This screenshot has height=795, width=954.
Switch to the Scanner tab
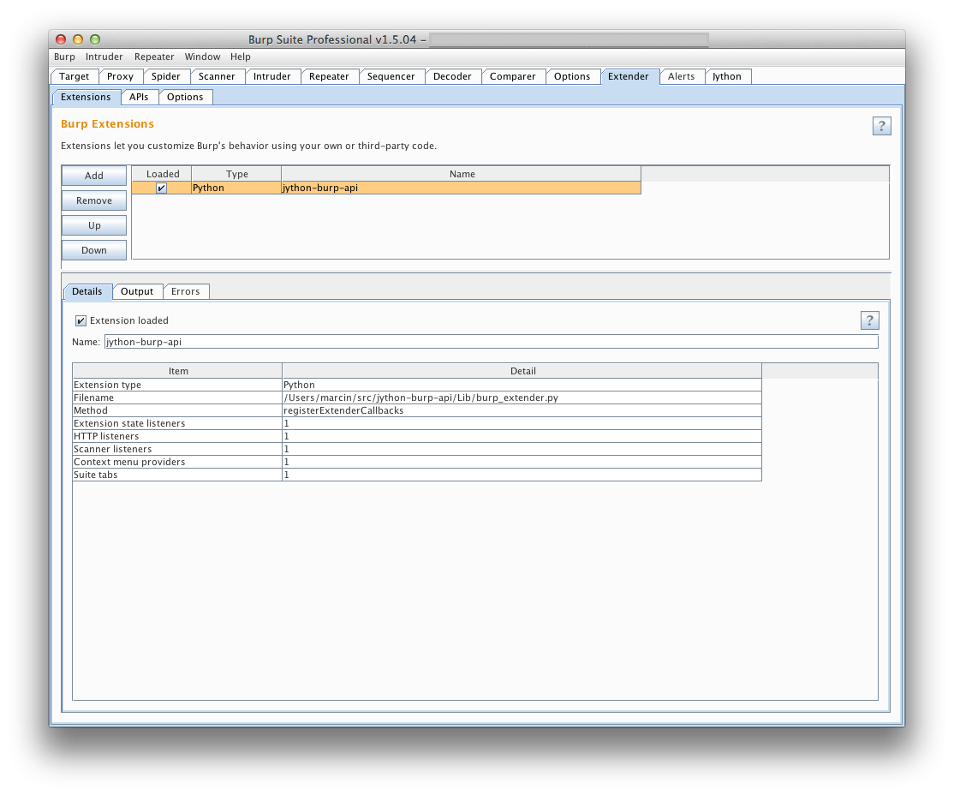tap(217, 76)
